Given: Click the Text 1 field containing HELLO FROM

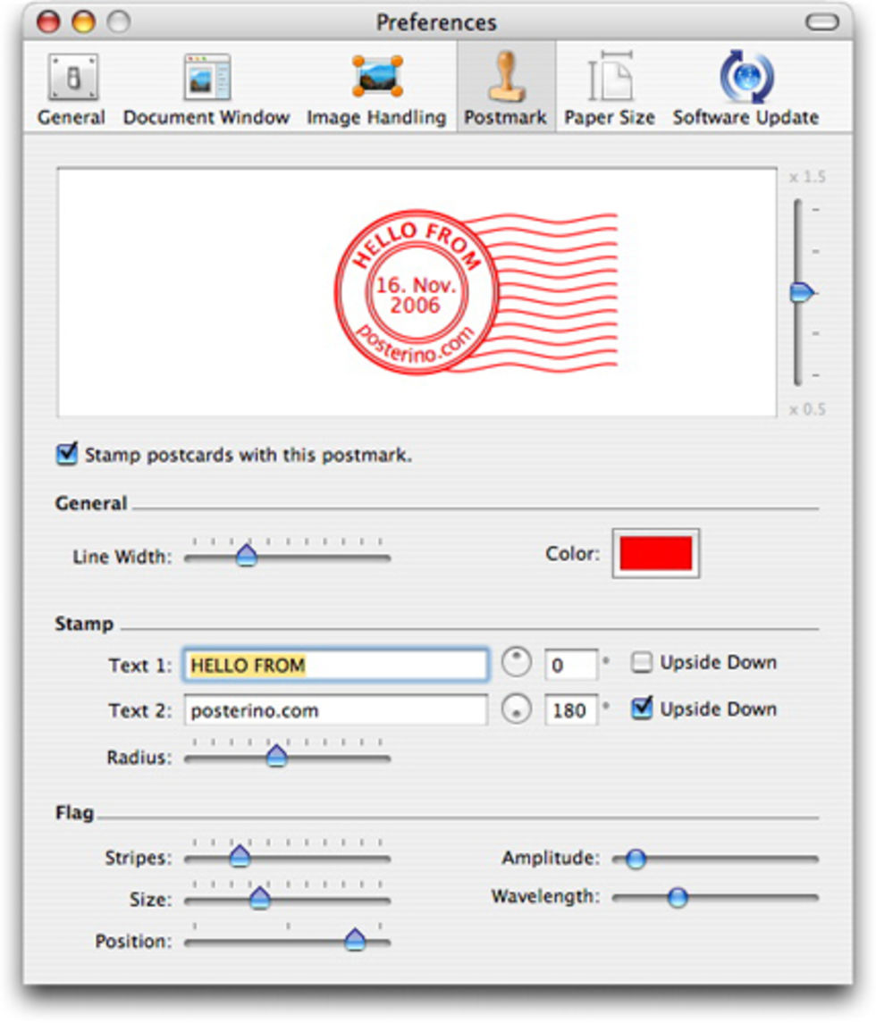Looking at the screenshot, I should (x=336, y=665).
